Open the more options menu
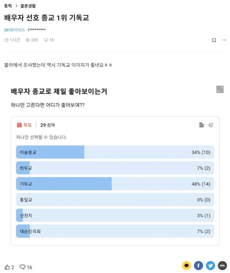Viewport: 230px width, 273px height. (224, 40)
